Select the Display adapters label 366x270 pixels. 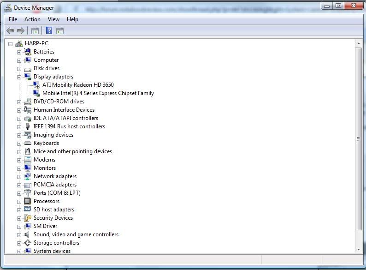point(53,77)
